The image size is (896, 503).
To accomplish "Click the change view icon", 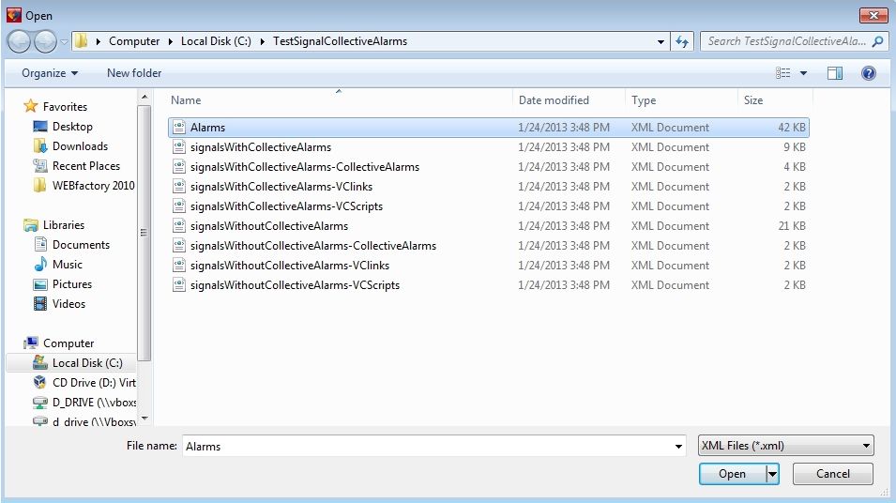I will point(783,73).
